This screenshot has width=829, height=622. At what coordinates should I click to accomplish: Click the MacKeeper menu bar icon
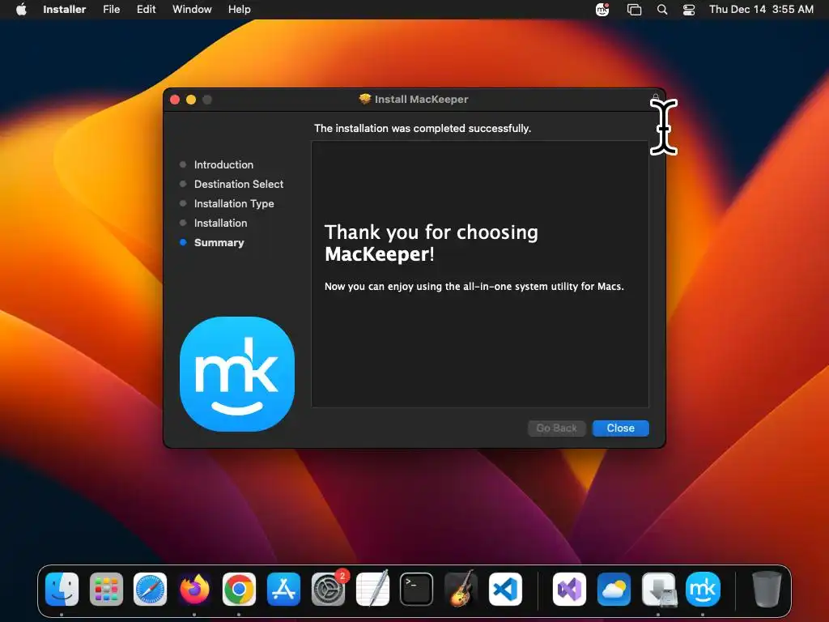click(x=602, y=9)
